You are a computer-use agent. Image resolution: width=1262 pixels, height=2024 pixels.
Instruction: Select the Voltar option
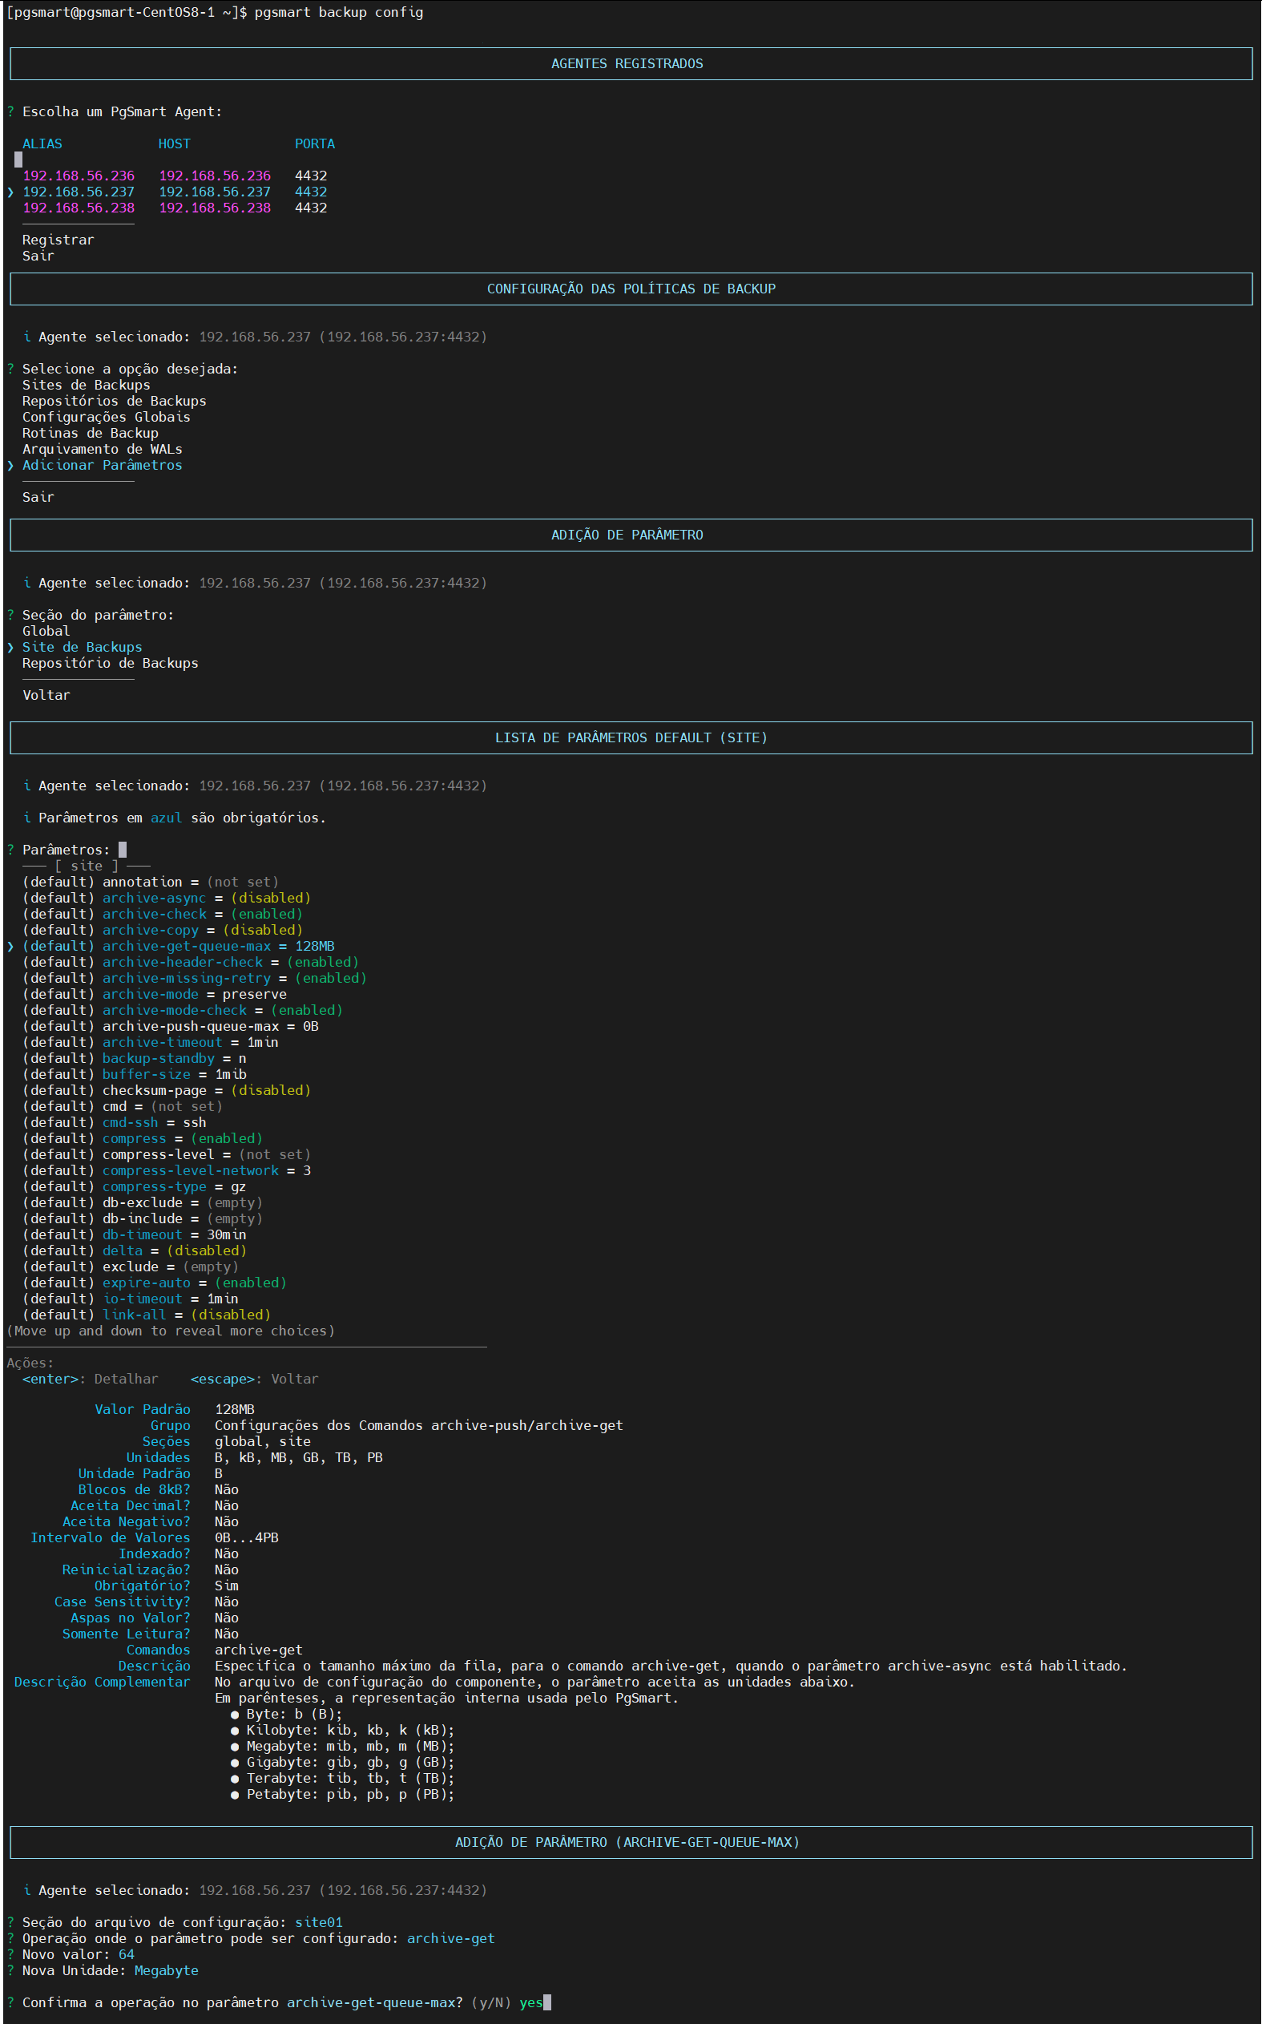[46, 695]
